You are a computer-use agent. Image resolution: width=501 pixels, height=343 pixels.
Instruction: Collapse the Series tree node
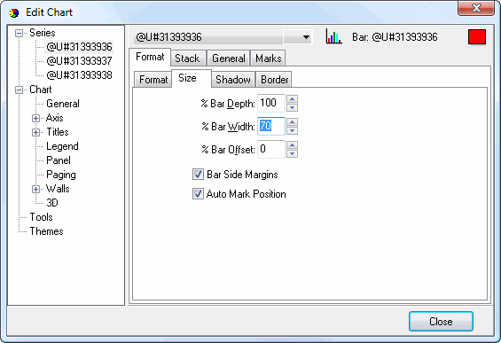click(x=20, y=33)
